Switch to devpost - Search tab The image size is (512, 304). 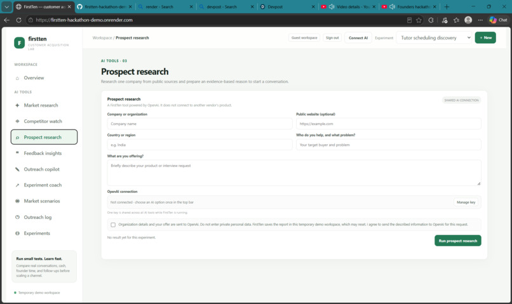coord(227,6)
